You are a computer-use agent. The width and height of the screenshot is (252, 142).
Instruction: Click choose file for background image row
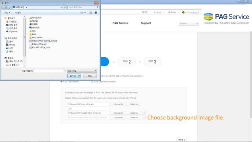click(x=118, y=118)
